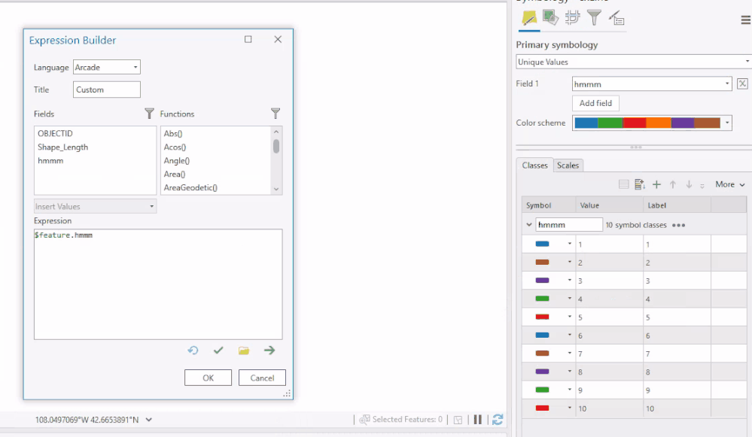The image size is (752, 437).
Task: Maximize the Expression Builder dialog
Action: pos(248,39)
